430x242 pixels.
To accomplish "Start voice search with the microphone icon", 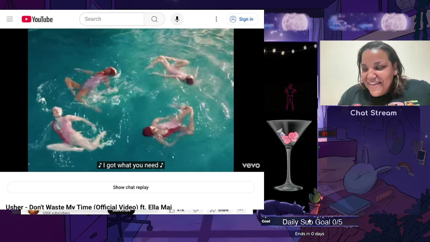I will [x=177, y=19].
